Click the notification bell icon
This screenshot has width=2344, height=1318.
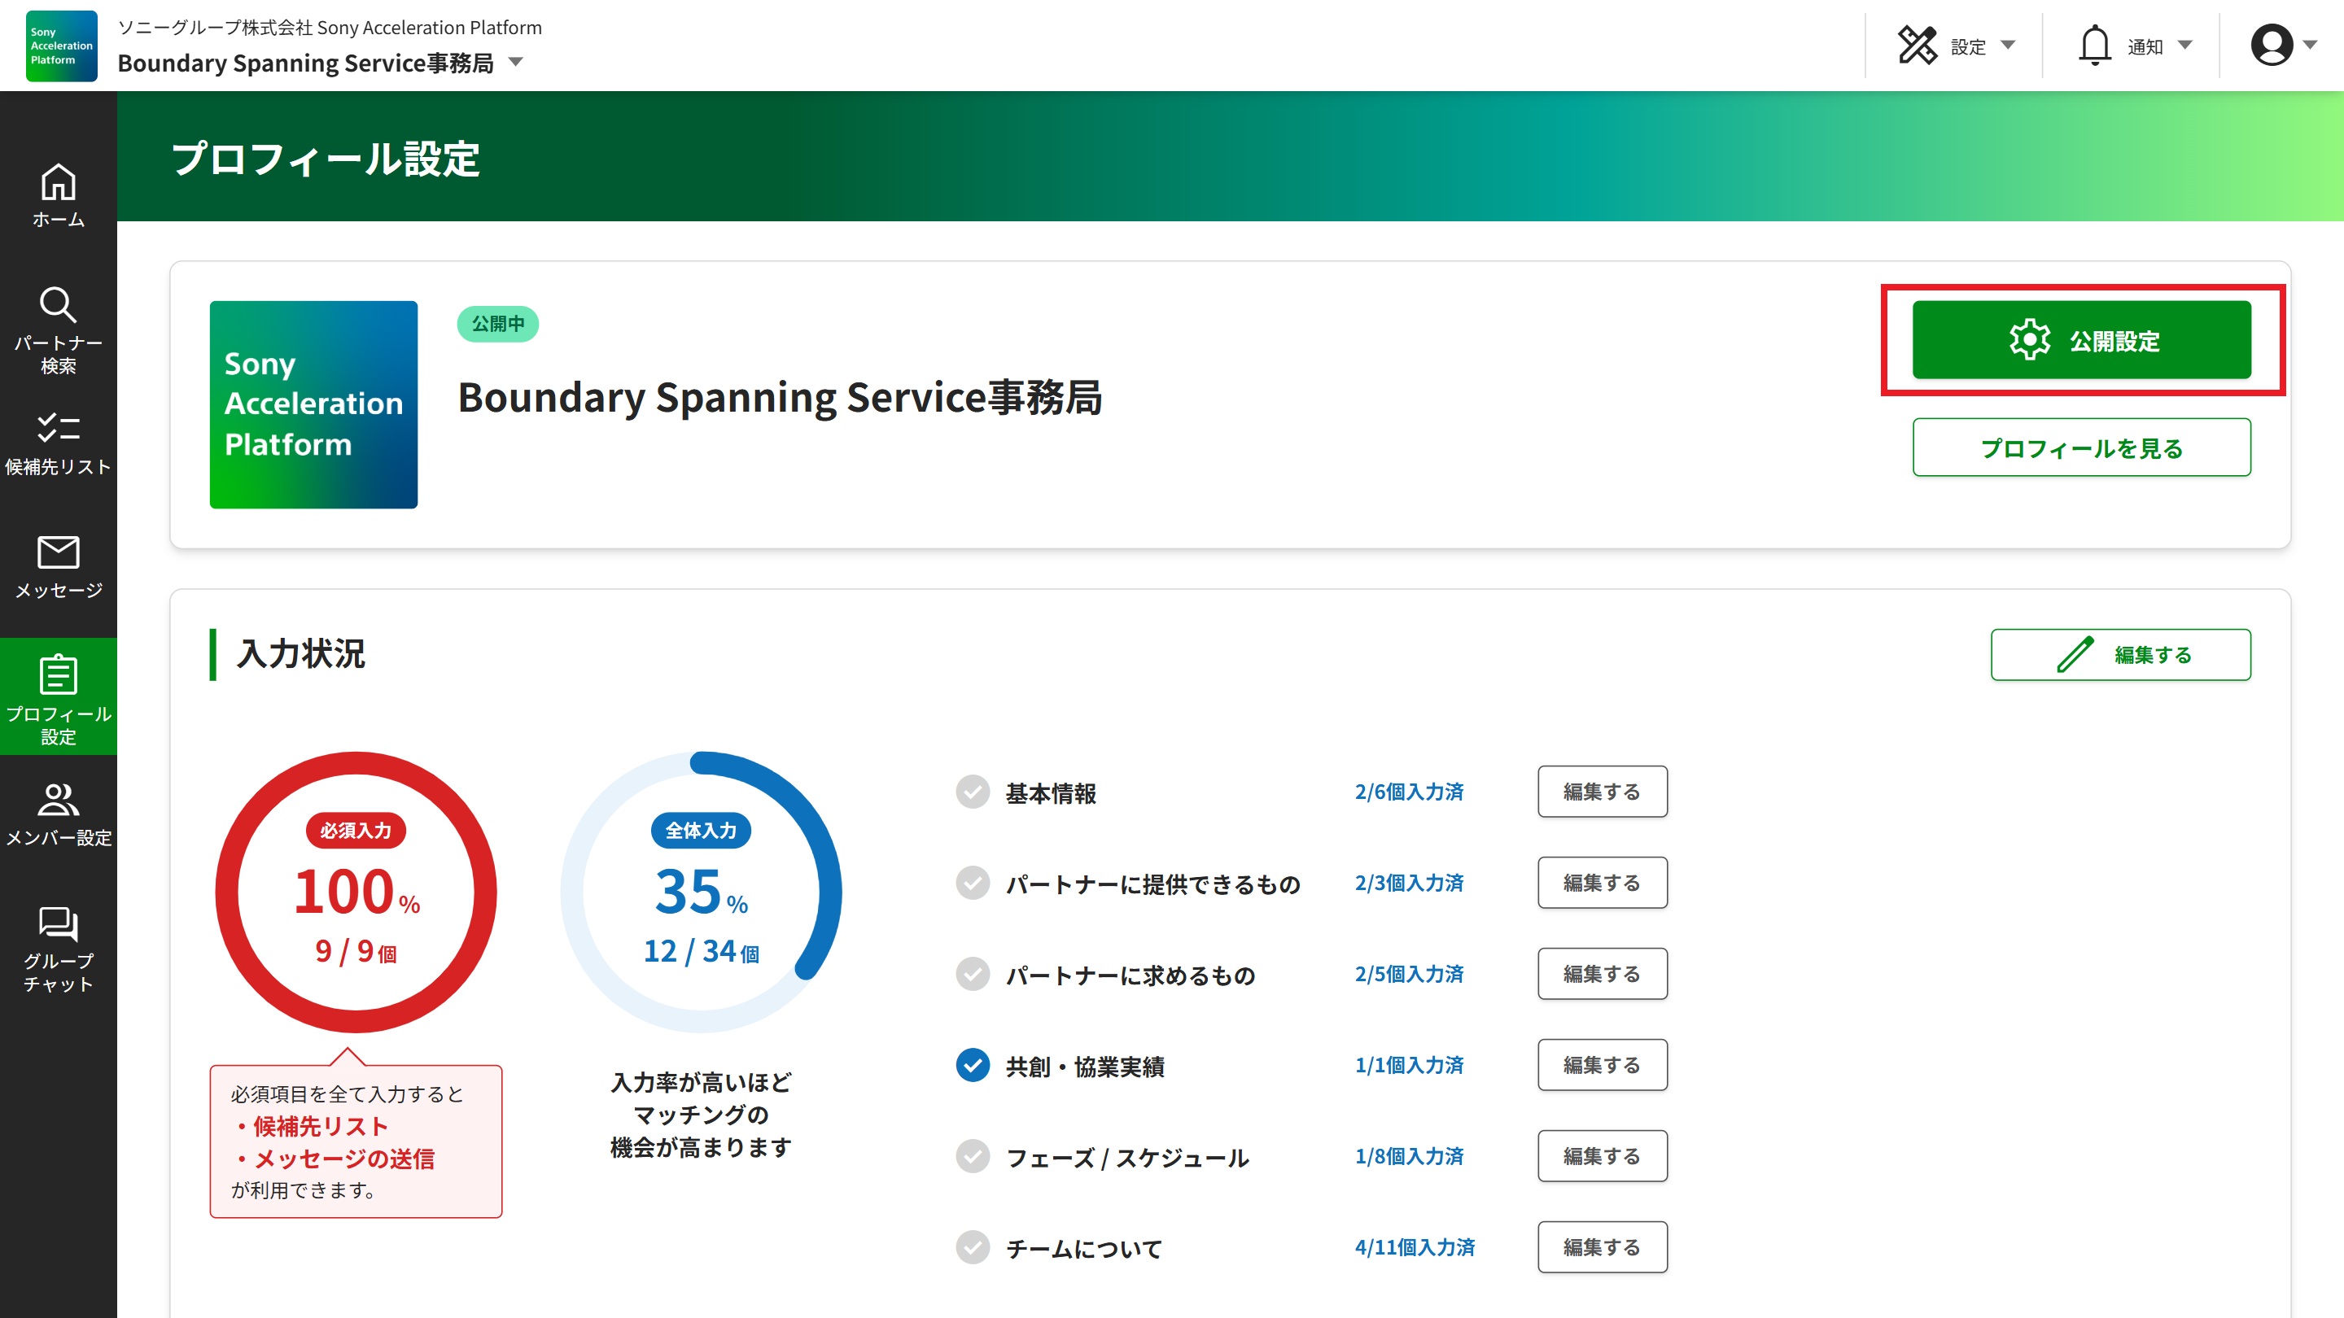[x=2095, y=46]
